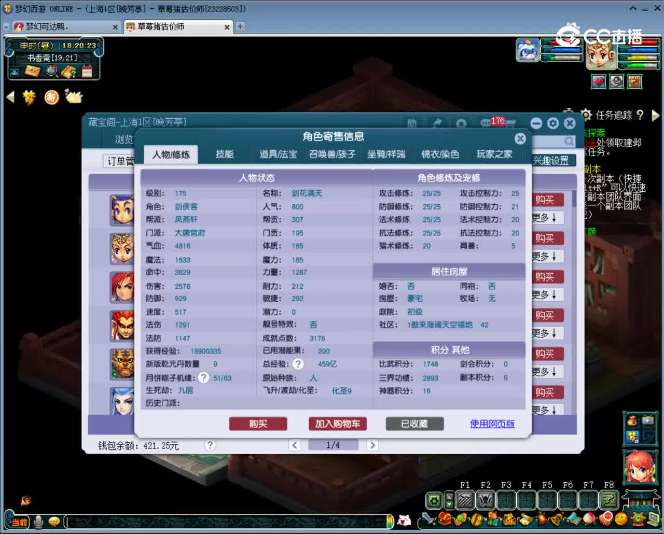
Task: Open the browser tab list dropdown
Action: pos(6,26)
